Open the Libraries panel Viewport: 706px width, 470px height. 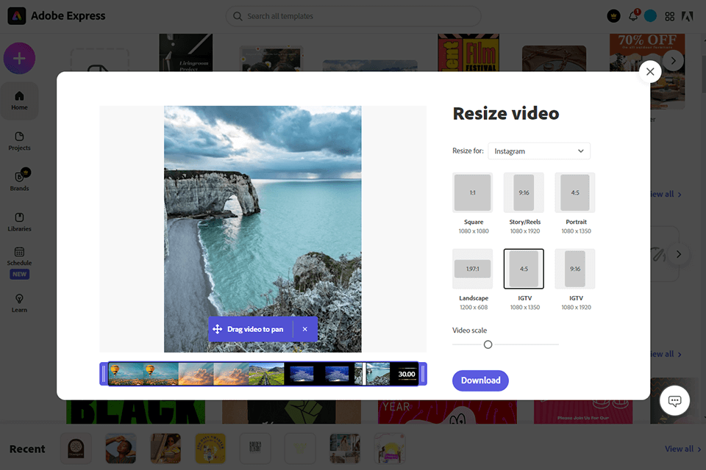[x=19, y=222]
